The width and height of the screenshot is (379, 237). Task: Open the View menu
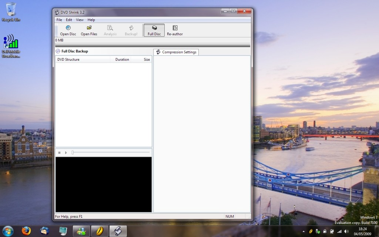click(80, 20)
